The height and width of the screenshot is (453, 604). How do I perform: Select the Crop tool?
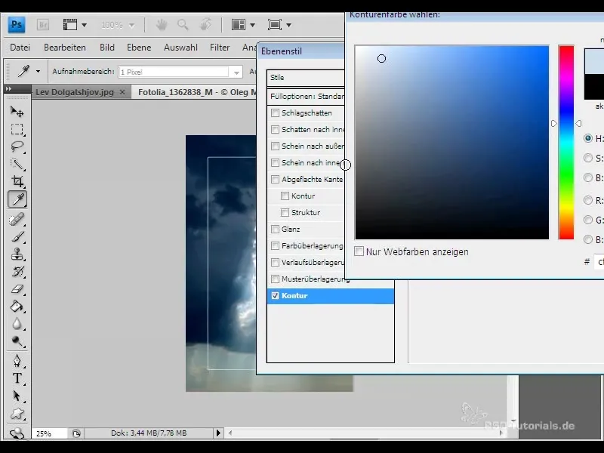click(17, 181)
